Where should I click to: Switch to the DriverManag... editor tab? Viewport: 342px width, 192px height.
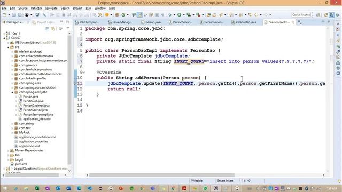120,22
